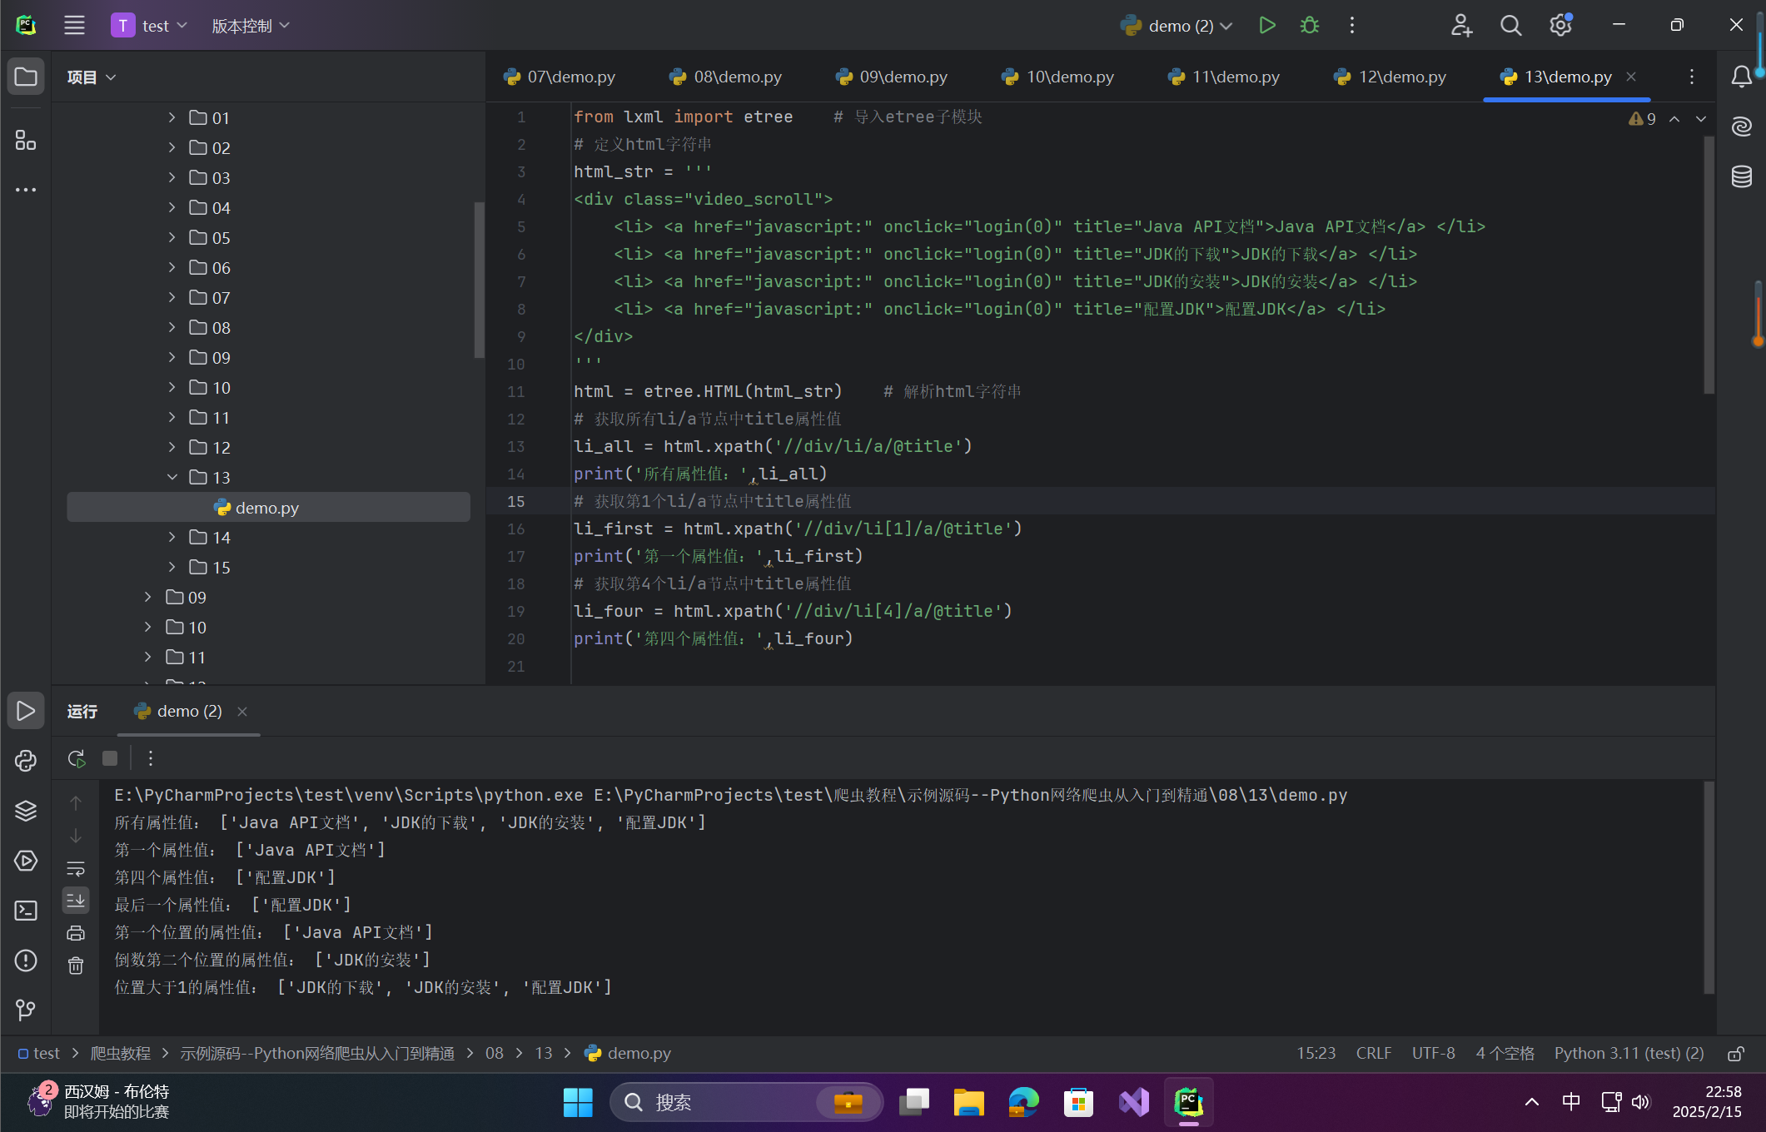Open the Python Console tool window
The width and height of the screenshot is (1766, 1132).
click(x=26, y=761)
